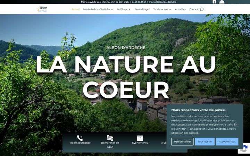
Task: Expand the Le Village menu chevron
Action: pyautogui.click(x=130, y=10)
